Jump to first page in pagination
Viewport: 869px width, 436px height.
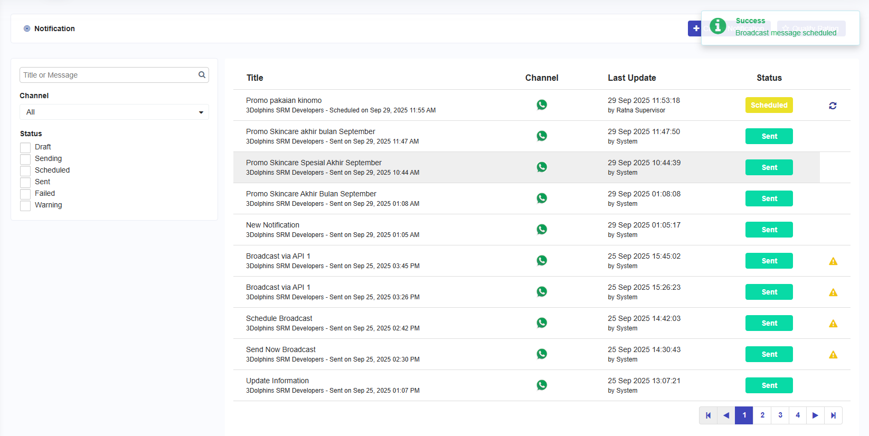(708, 415)
